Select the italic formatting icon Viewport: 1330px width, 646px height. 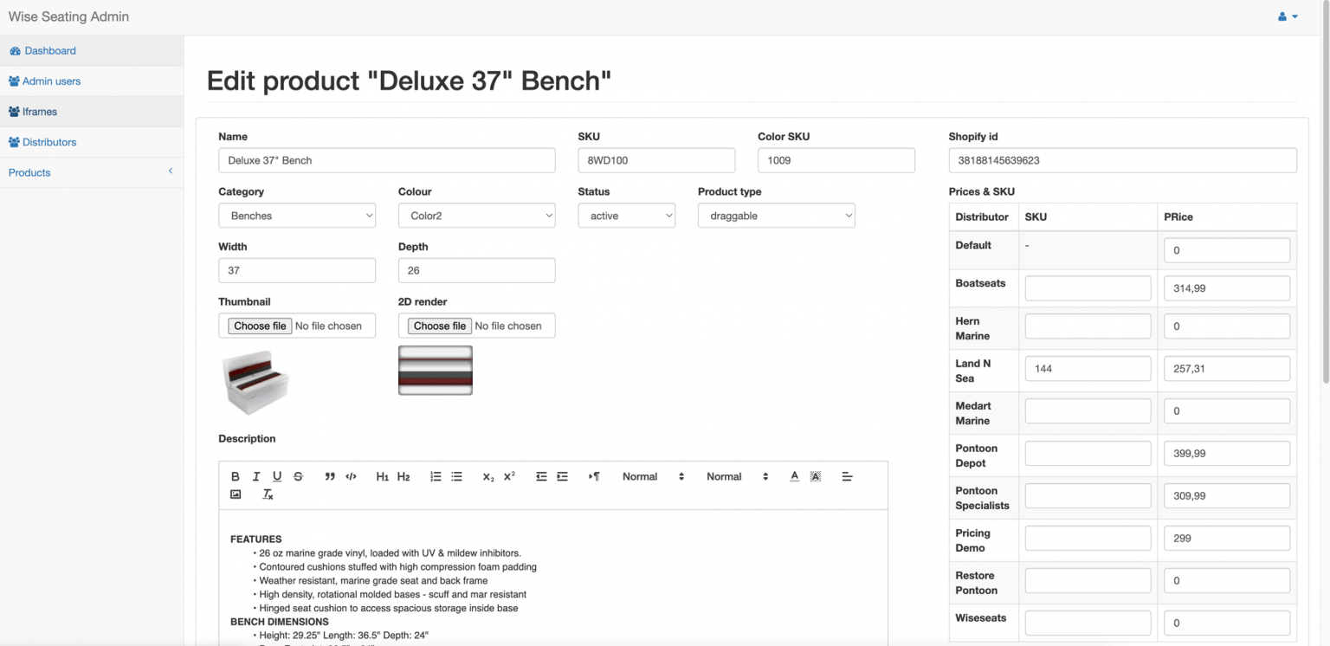(x=255, y=475)
